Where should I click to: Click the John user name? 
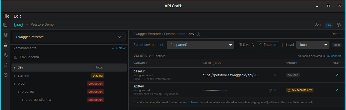point(319,25)
